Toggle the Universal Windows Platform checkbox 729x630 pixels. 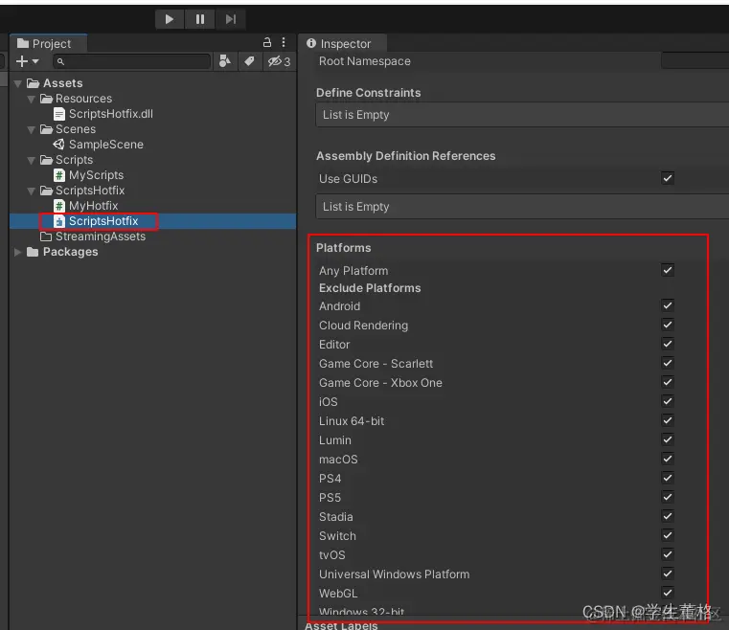tap(668, 574)
